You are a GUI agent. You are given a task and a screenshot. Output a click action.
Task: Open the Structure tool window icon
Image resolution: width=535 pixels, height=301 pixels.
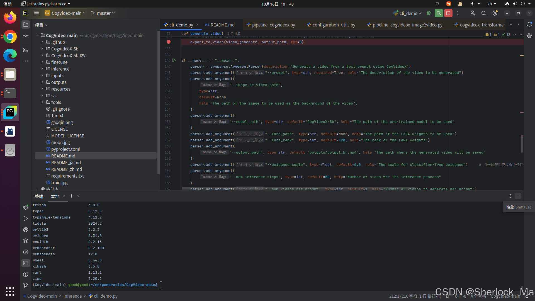[x=25, y=50]
